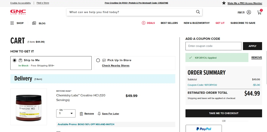This screenshot has width=267, height=132.
Task: Expand the Qty quantity dropdown
Action: tap(66, 113)
